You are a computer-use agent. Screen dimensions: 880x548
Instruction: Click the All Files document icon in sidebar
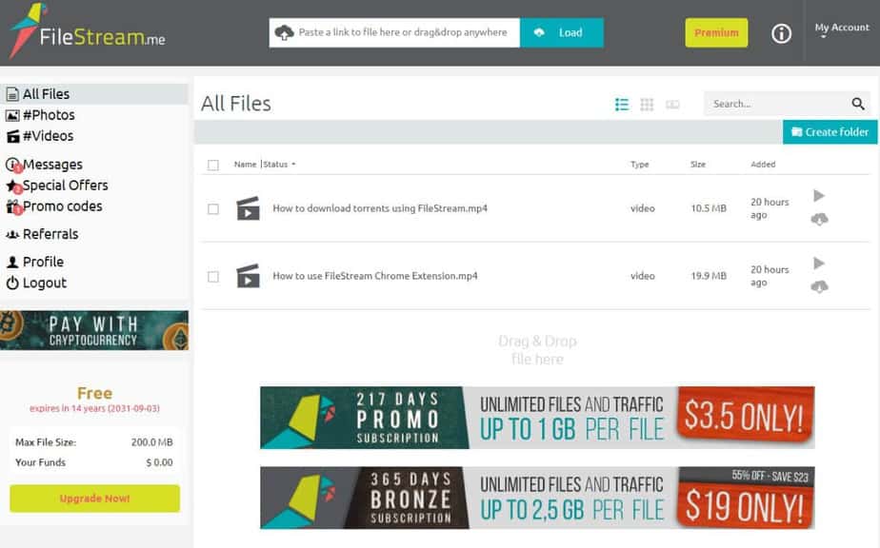pos(12,94)
